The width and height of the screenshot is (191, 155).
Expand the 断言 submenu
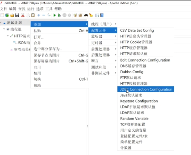[103, 61]
